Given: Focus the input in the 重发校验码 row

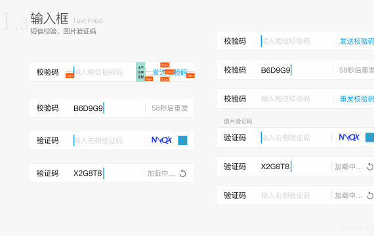Looking at the screenshot, I should click(x=296, y=99).
